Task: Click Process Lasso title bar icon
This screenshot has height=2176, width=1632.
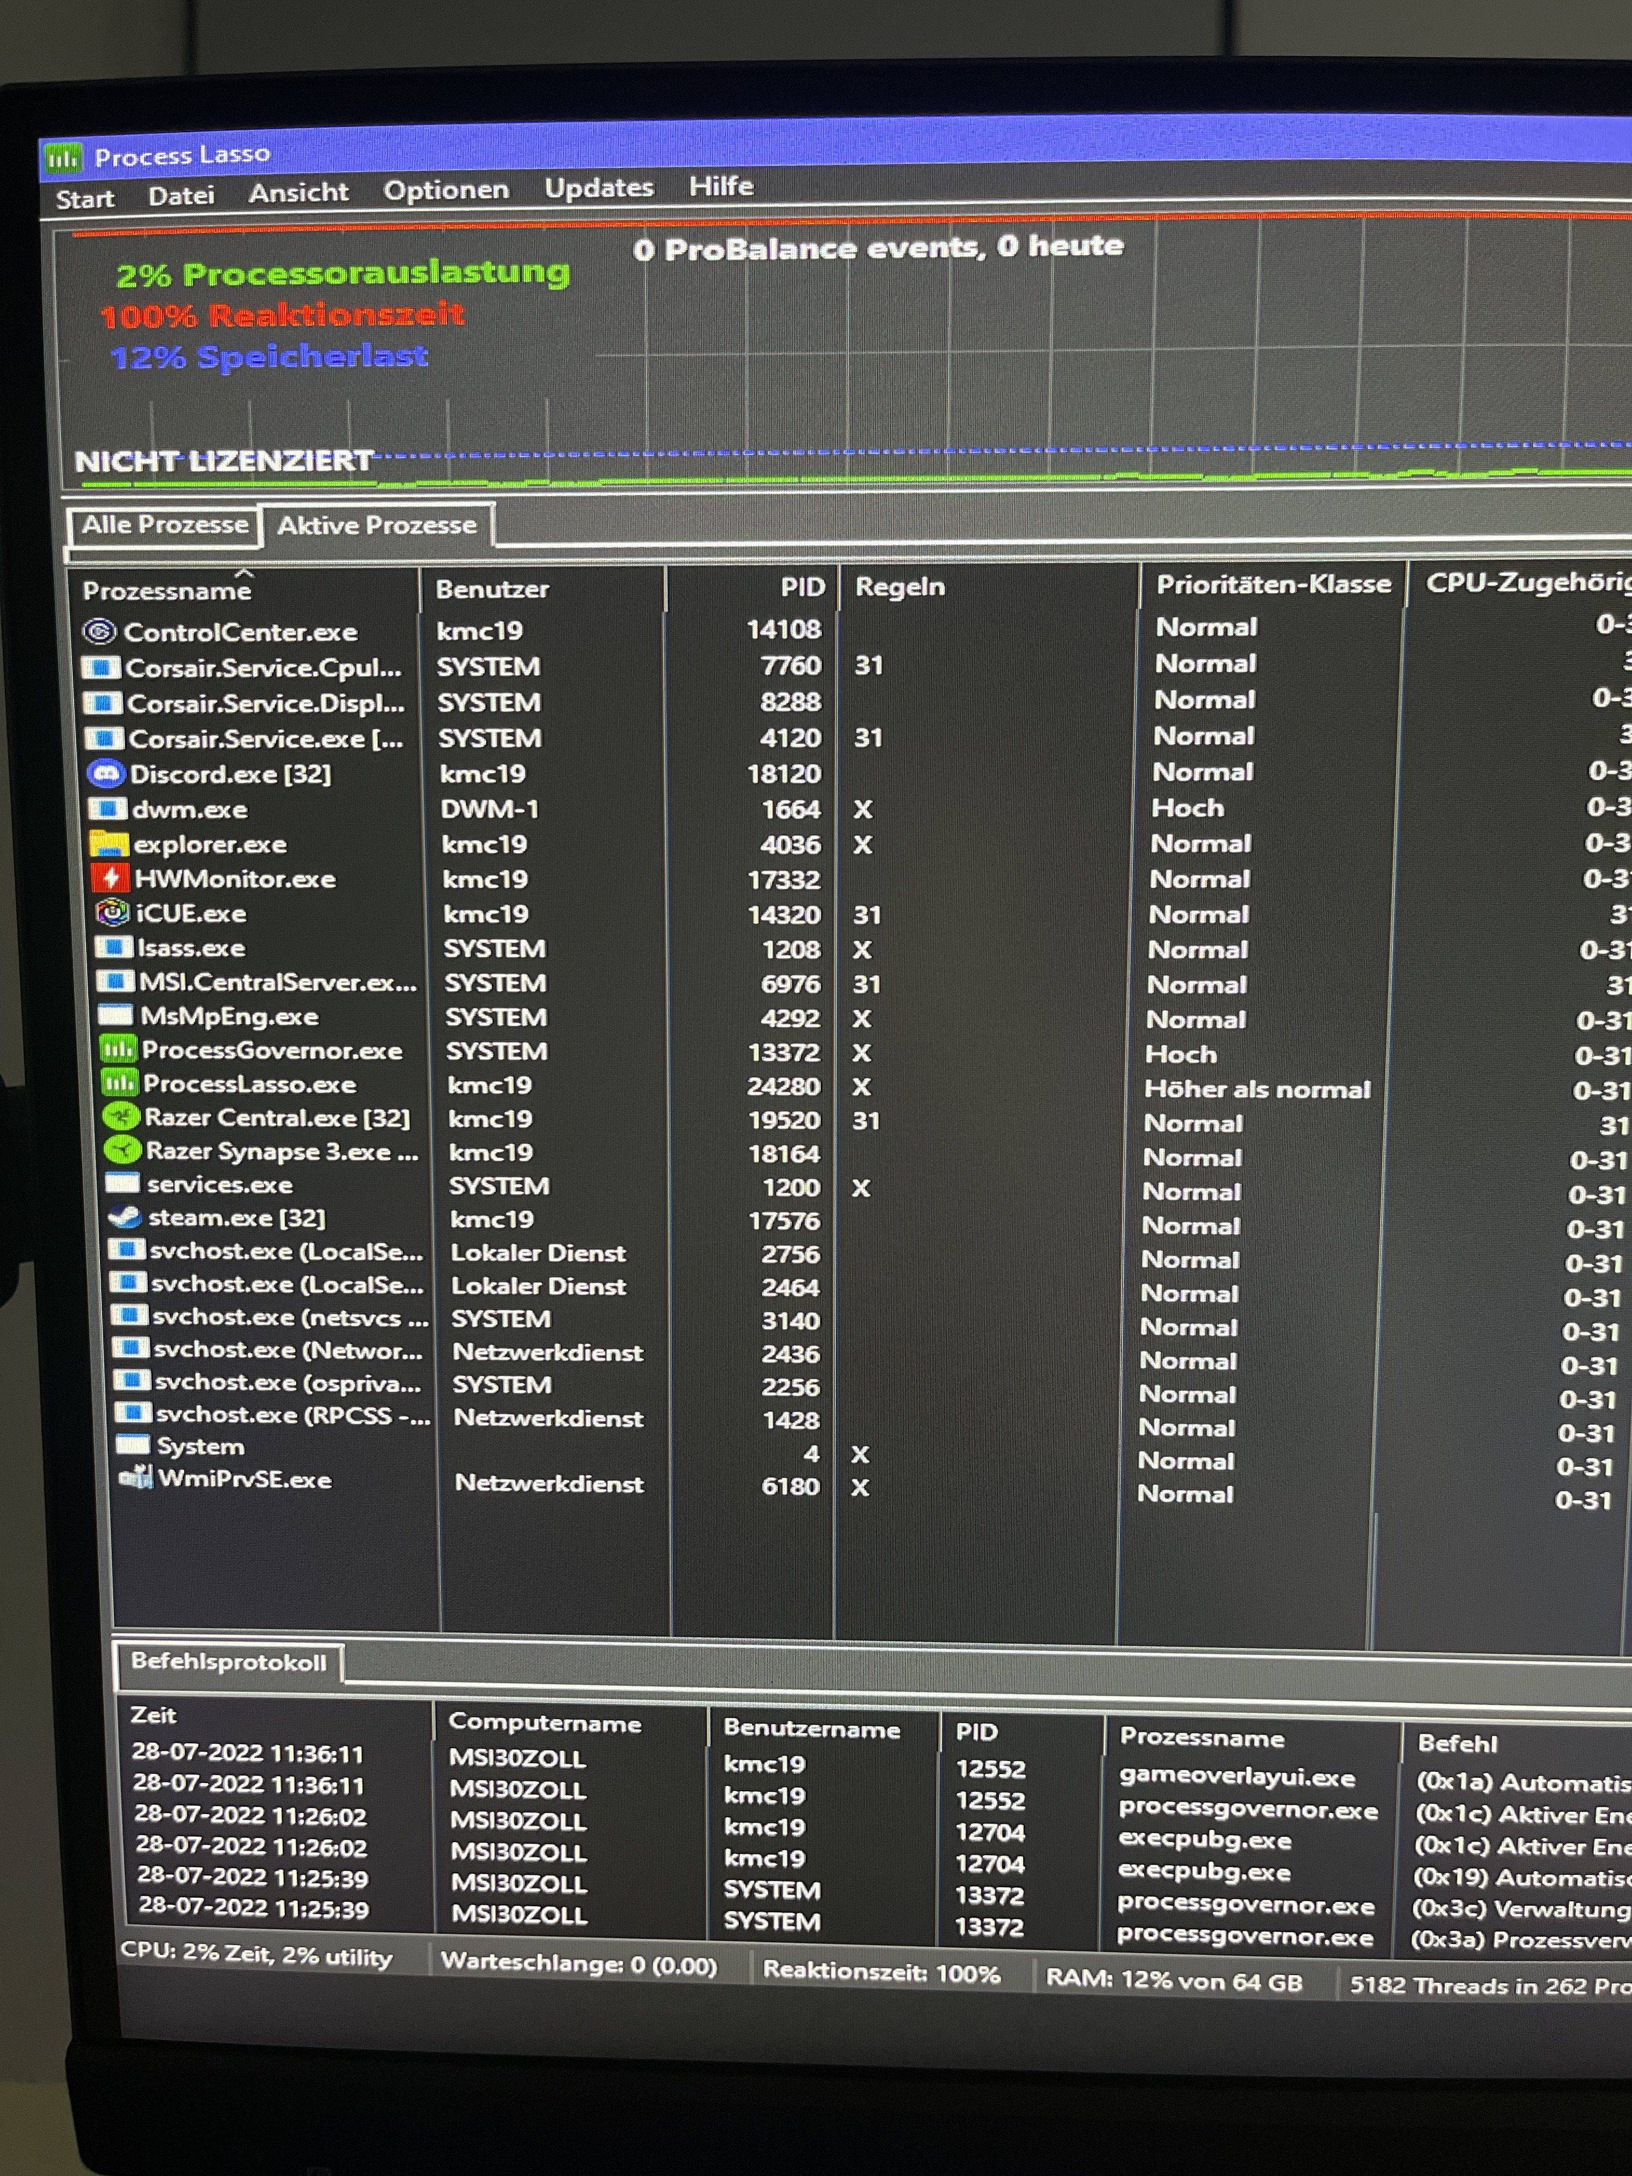Action: coord(63,158)
